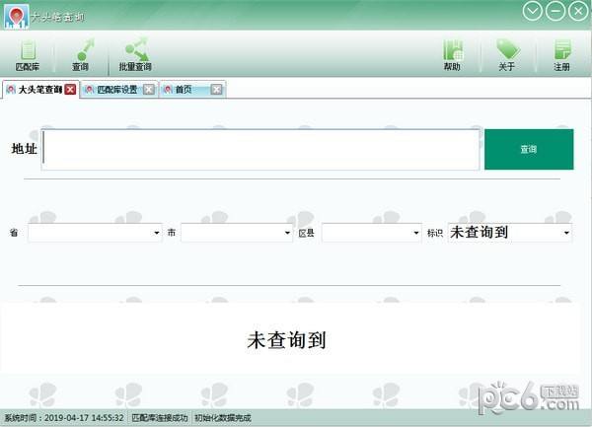592x427 pixels.
Task: Click the app logo in title bar
Action: click(x=15, y=14)
